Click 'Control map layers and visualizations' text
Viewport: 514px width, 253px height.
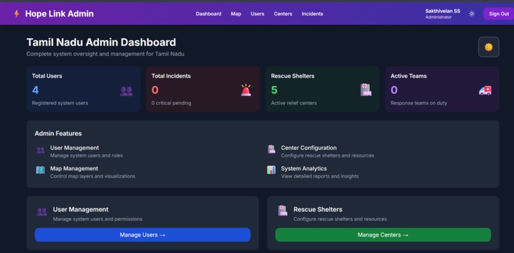pyautogui.click(x=92, y=177)
